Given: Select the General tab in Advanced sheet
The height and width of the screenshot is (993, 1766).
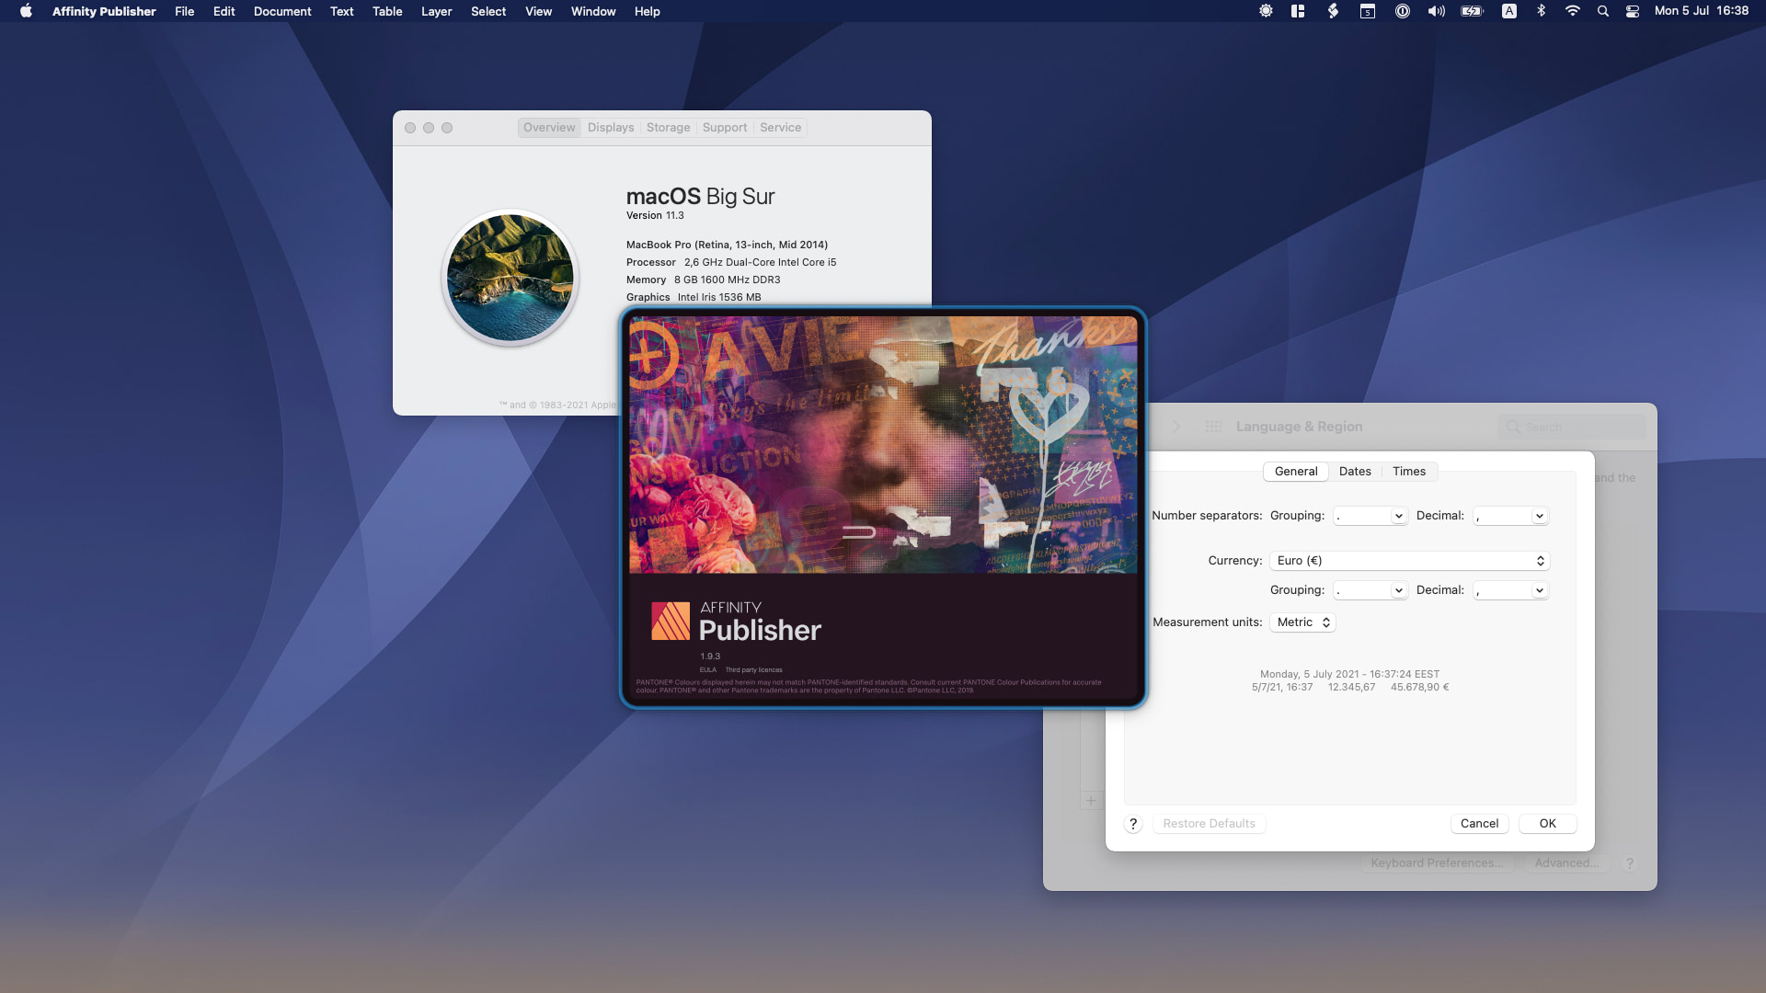Looking at the screenshot, I should [x=1296, y=472].
